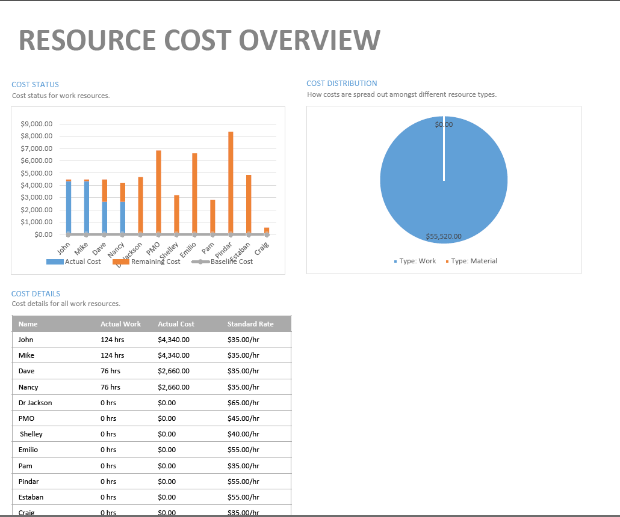Viewport: 620px width, 517px height.
Task: Click the Cost Distribution heading
Action: coord(342,84)
